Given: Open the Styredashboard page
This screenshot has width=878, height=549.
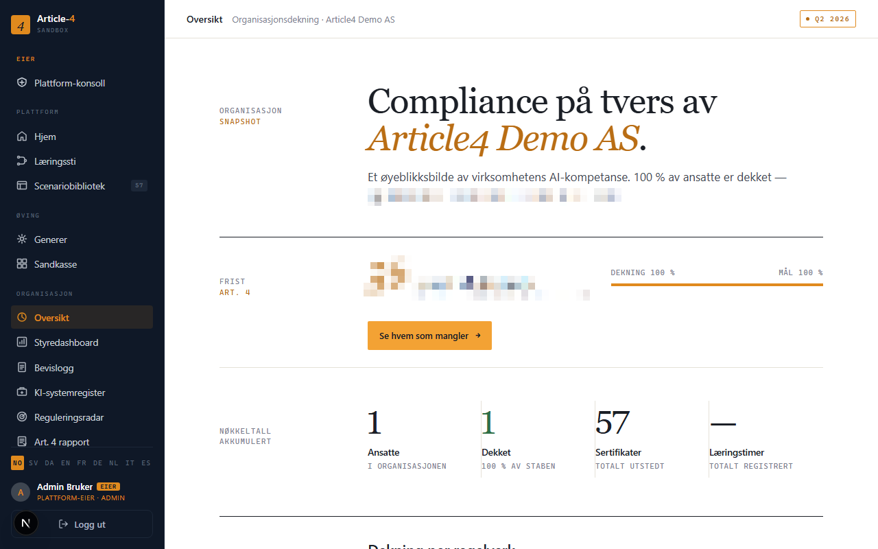Looking at the screenshot, I should (82, 342).
